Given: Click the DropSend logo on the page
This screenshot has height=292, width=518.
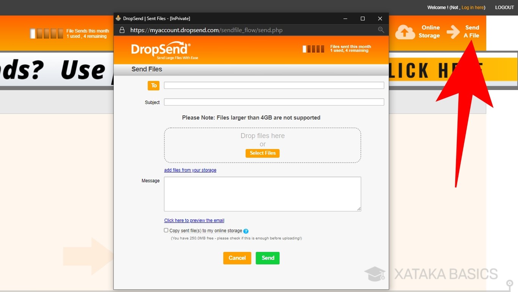Looking at the screenshot, I should 160,49.
